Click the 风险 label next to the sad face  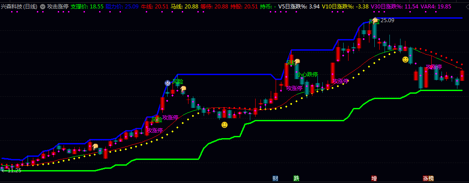pyautogui.click(x=178, y=82)
